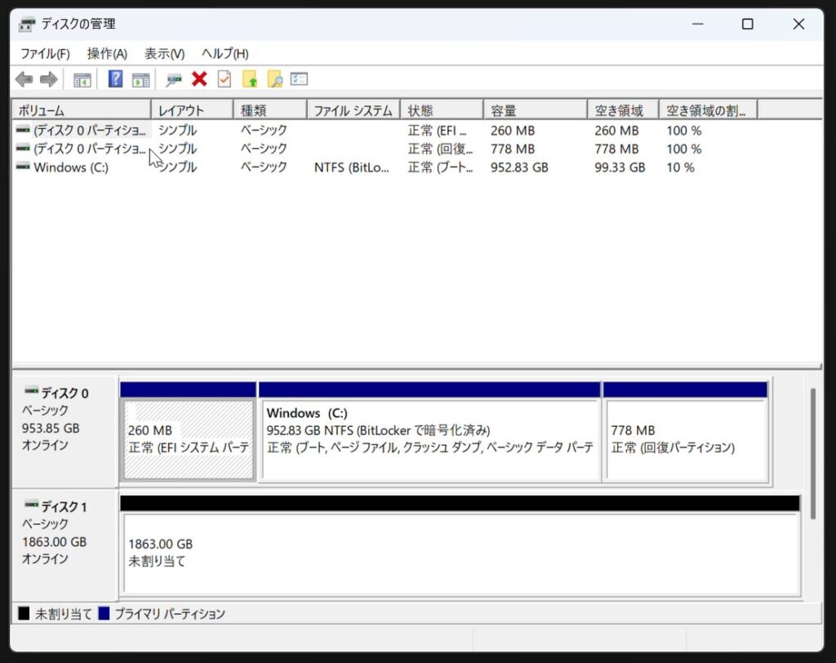The image size is (836, 663).
Task: Open help via blue question mark icon
Action: click(115, 79)
